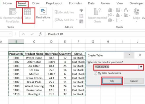Expand the My Add-ins dropdown arrow

point(77,20)
